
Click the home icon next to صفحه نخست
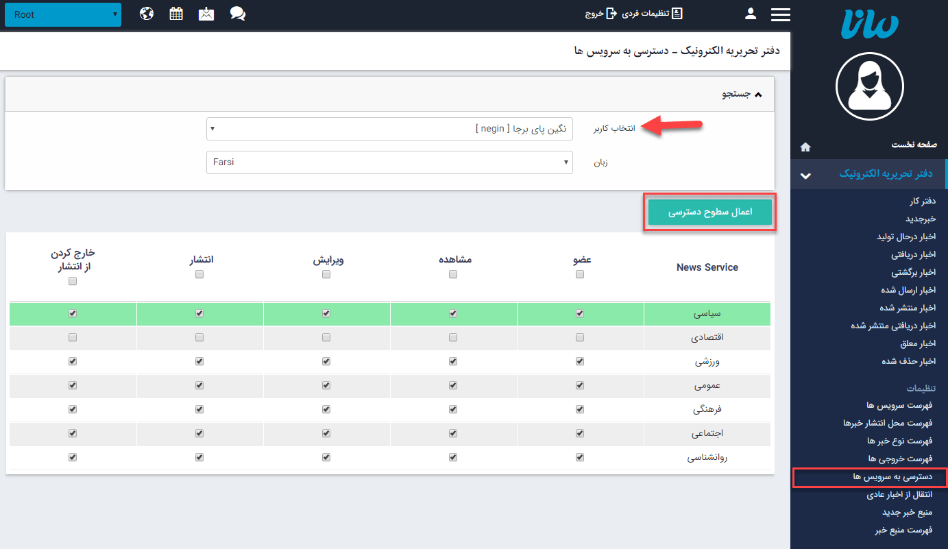[x=805, y=146]
